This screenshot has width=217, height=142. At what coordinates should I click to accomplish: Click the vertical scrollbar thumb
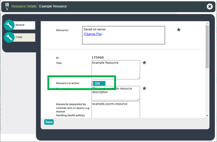(207, 47)
